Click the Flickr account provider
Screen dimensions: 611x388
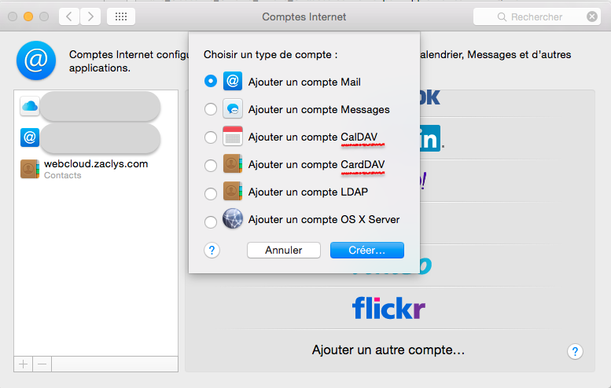[388, 308]
